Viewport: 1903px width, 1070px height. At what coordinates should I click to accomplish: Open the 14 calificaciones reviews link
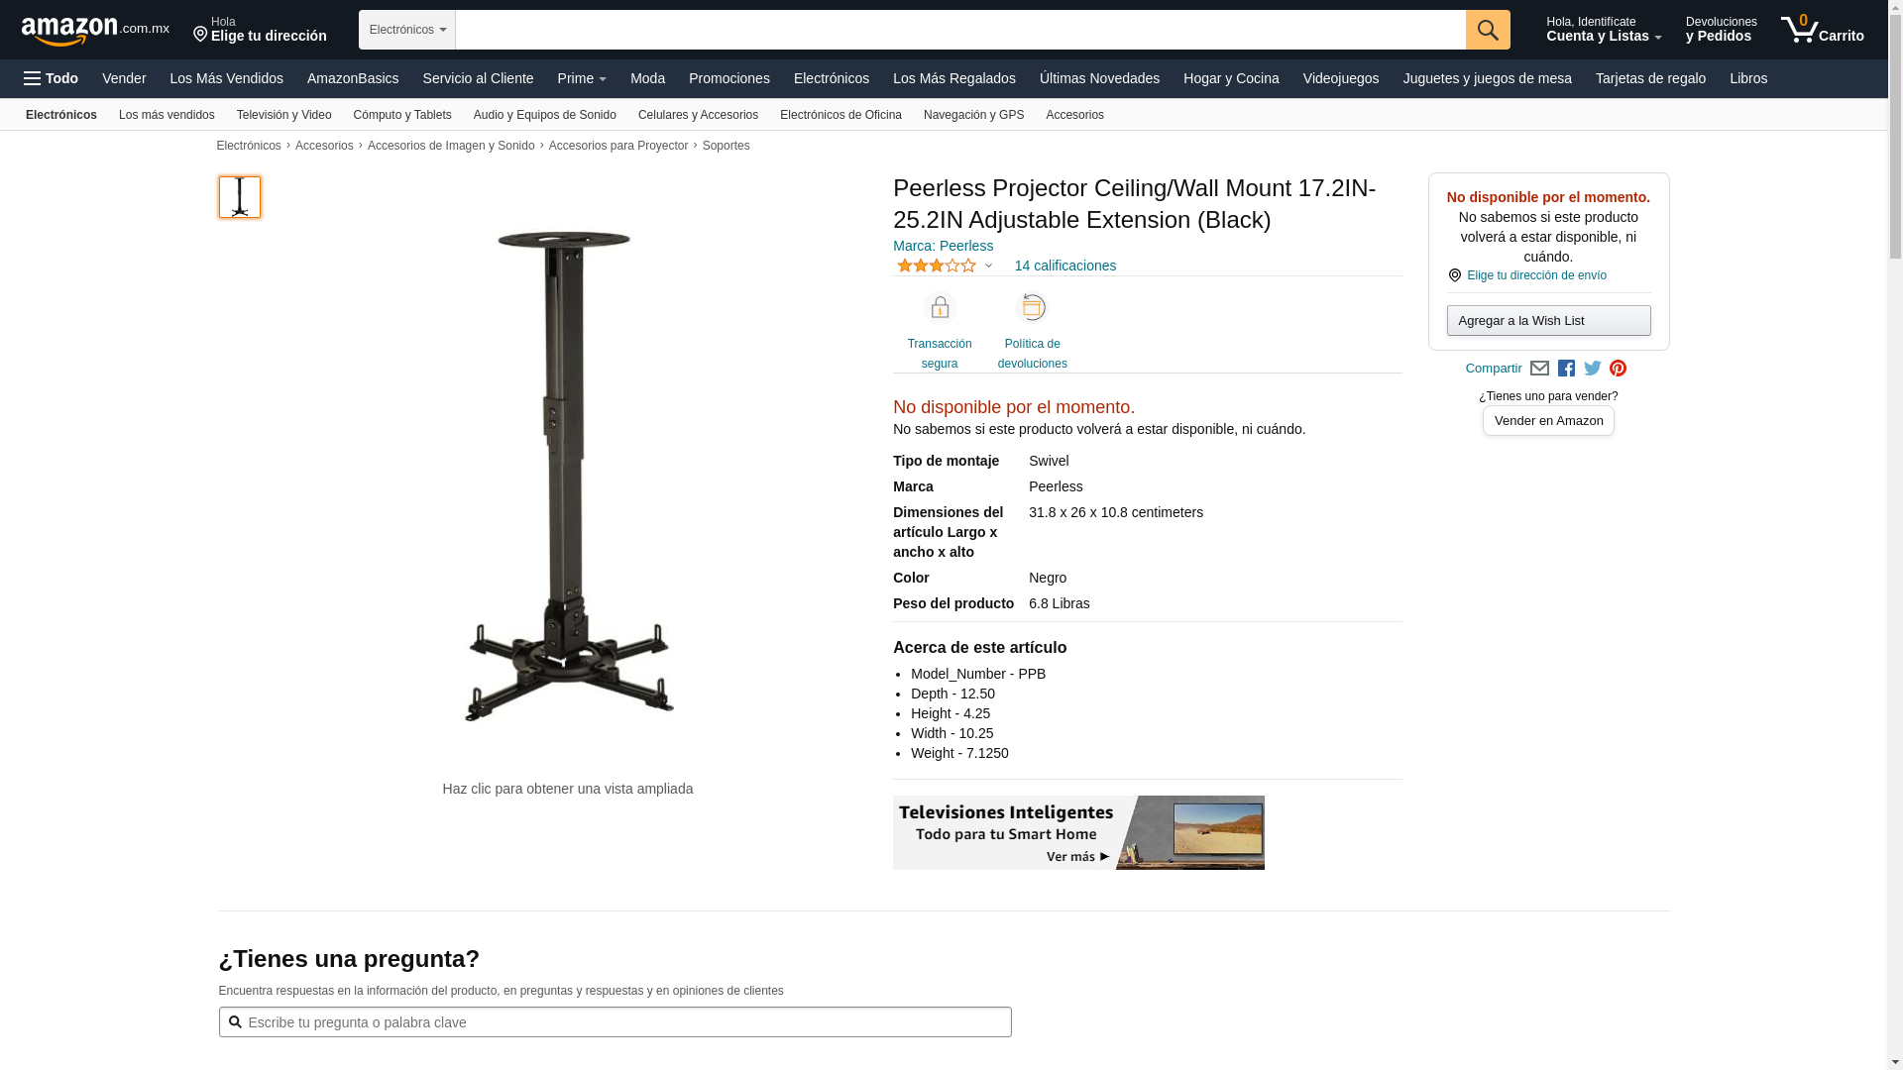(x=1065, y=266)
